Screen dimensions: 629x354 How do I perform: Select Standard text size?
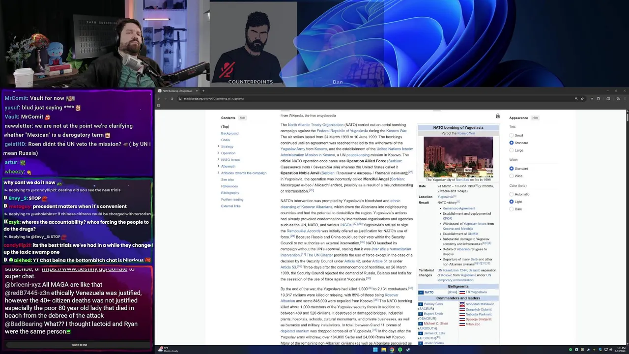click(x=512, y=143)
